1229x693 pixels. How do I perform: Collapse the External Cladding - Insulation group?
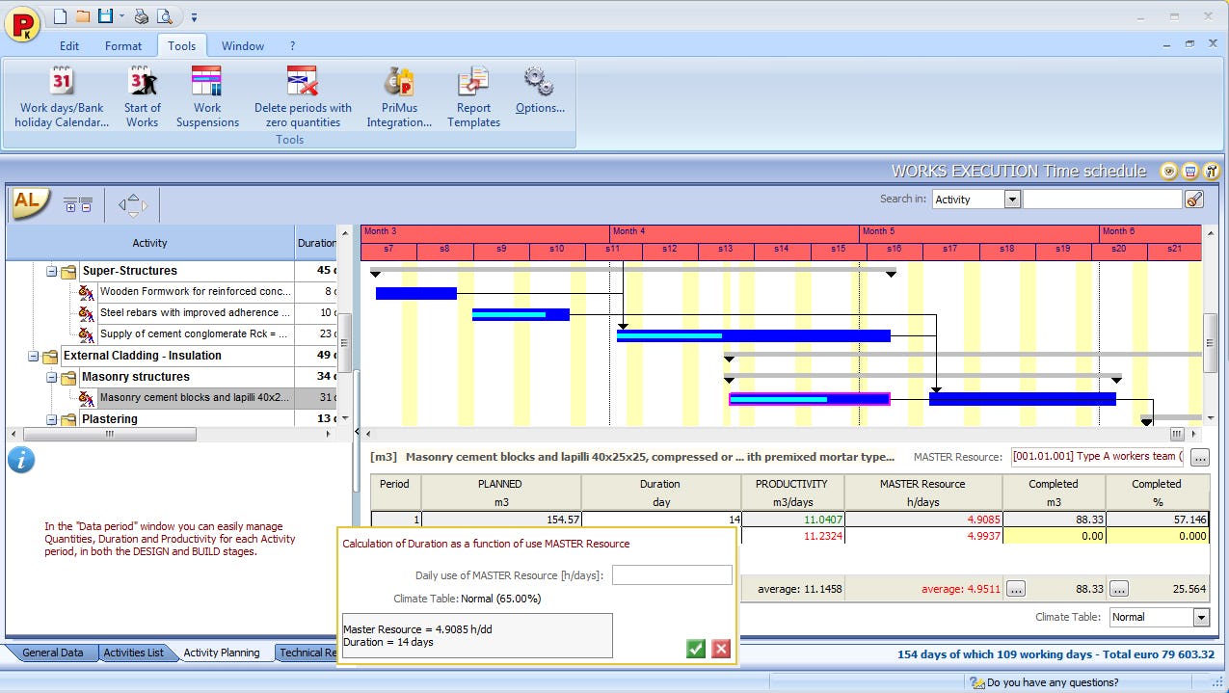[x=32, y=356]
